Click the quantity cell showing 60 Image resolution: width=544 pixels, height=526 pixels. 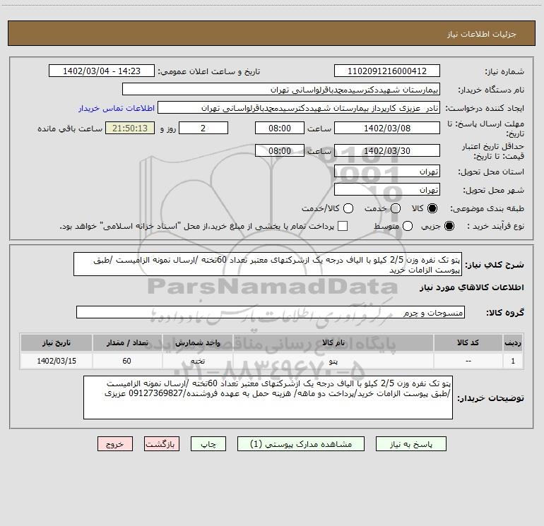coord(127,361)
